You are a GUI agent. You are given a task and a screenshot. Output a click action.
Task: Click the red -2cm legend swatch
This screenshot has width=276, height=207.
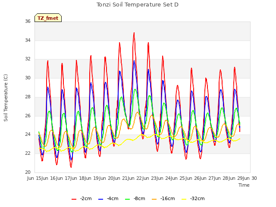(x=74, y=199)
